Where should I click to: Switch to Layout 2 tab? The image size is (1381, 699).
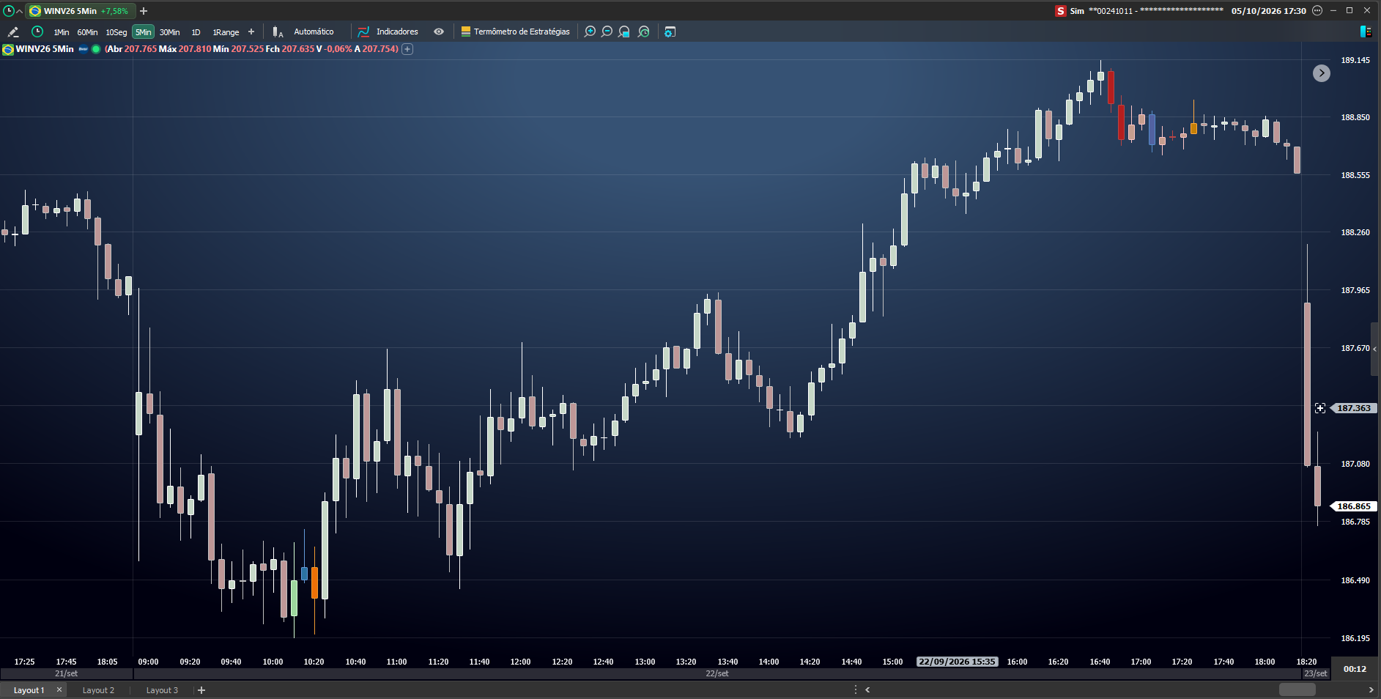(98, 690)
